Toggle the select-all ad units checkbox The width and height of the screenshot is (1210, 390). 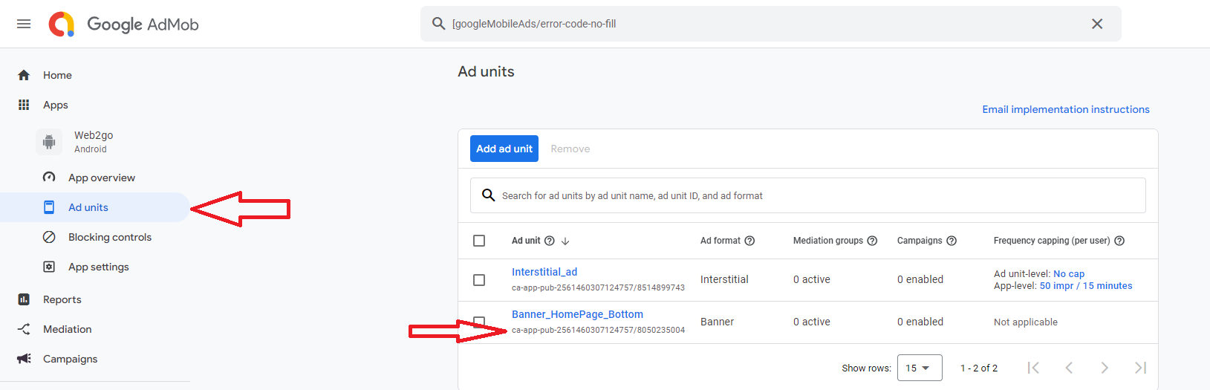click(479, 241)
